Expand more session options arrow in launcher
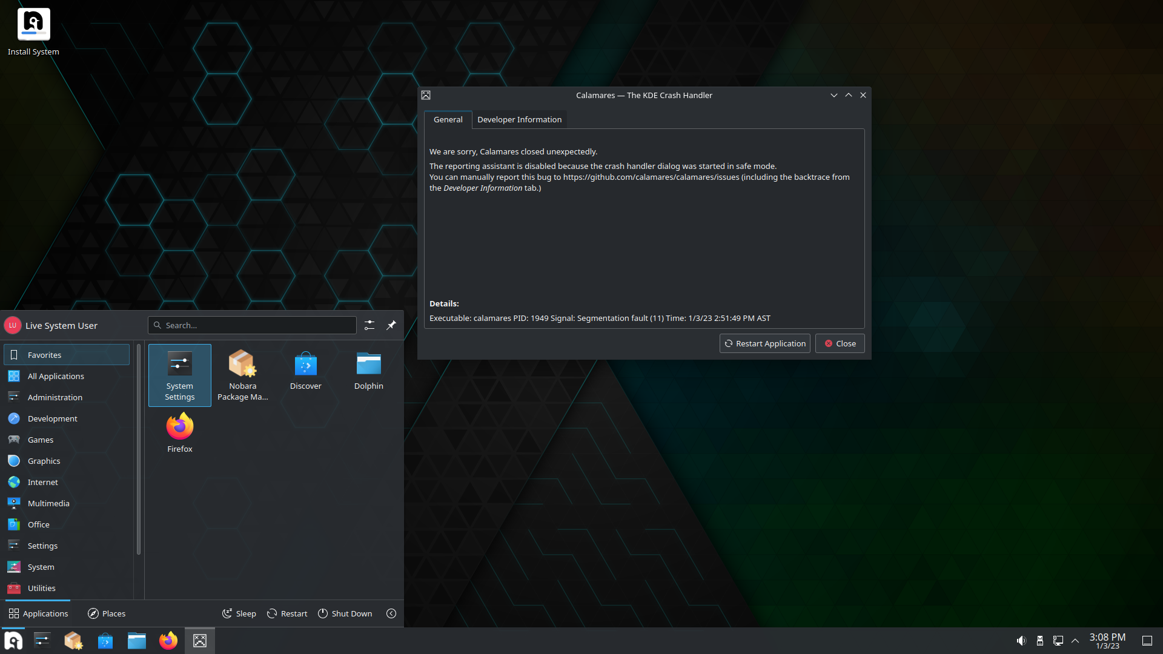1163x654 pixels. click(391, 613)
